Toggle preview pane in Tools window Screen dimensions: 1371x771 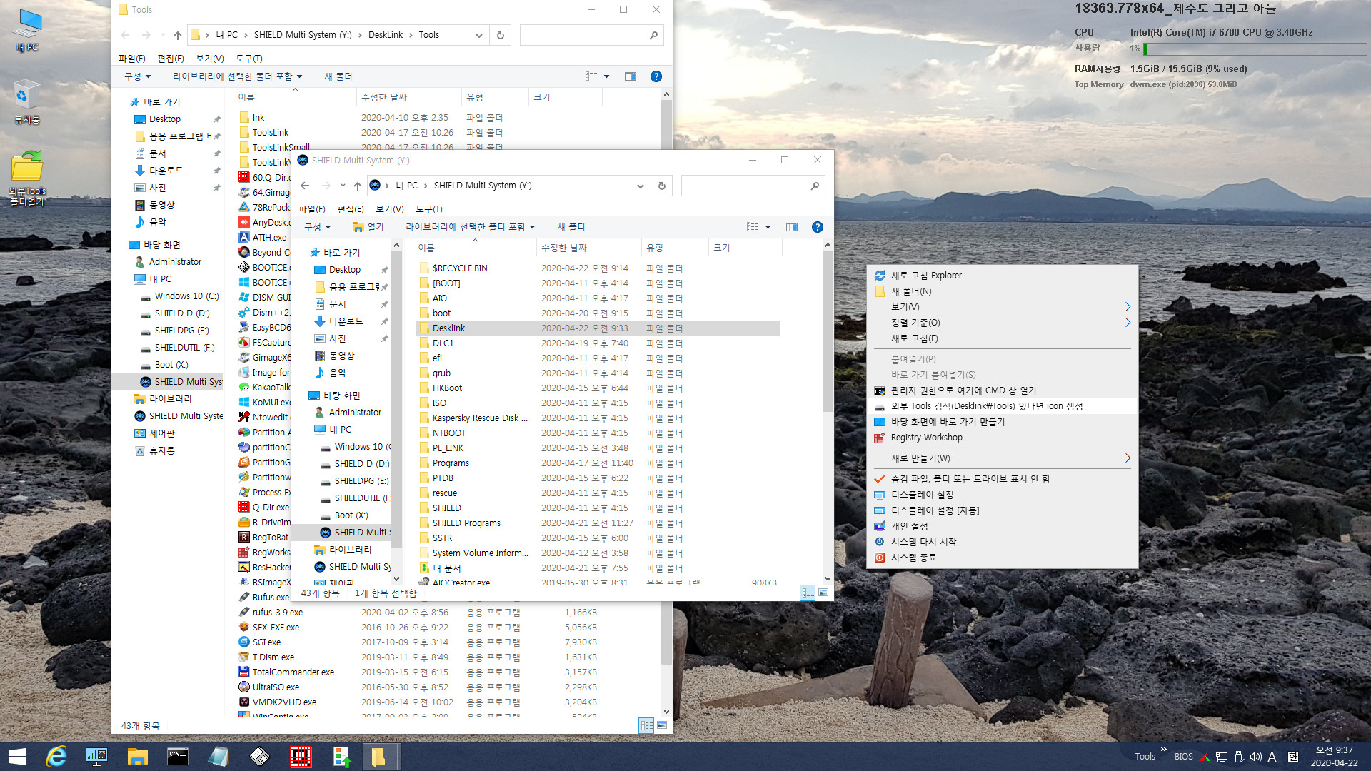(x=631, y=76)
